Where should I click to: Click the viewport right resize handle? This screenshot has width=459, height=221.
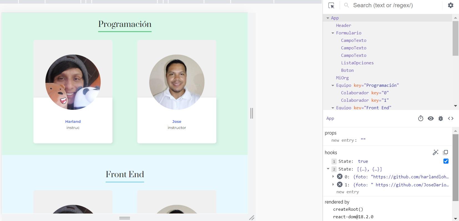click(x=252, y=113)
